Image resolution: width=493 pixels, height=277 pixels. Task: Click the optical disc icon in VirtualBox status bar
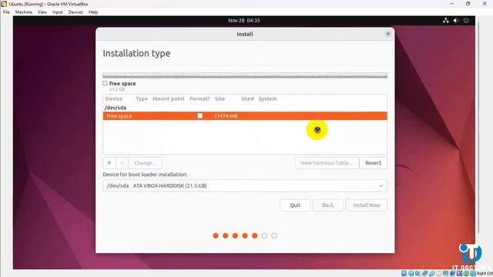[x=411, y=273]
